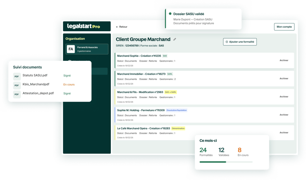This screenshot has width=308, height=180.
Task: Click the legalstart Pro logo
Action: coord(84,26)
